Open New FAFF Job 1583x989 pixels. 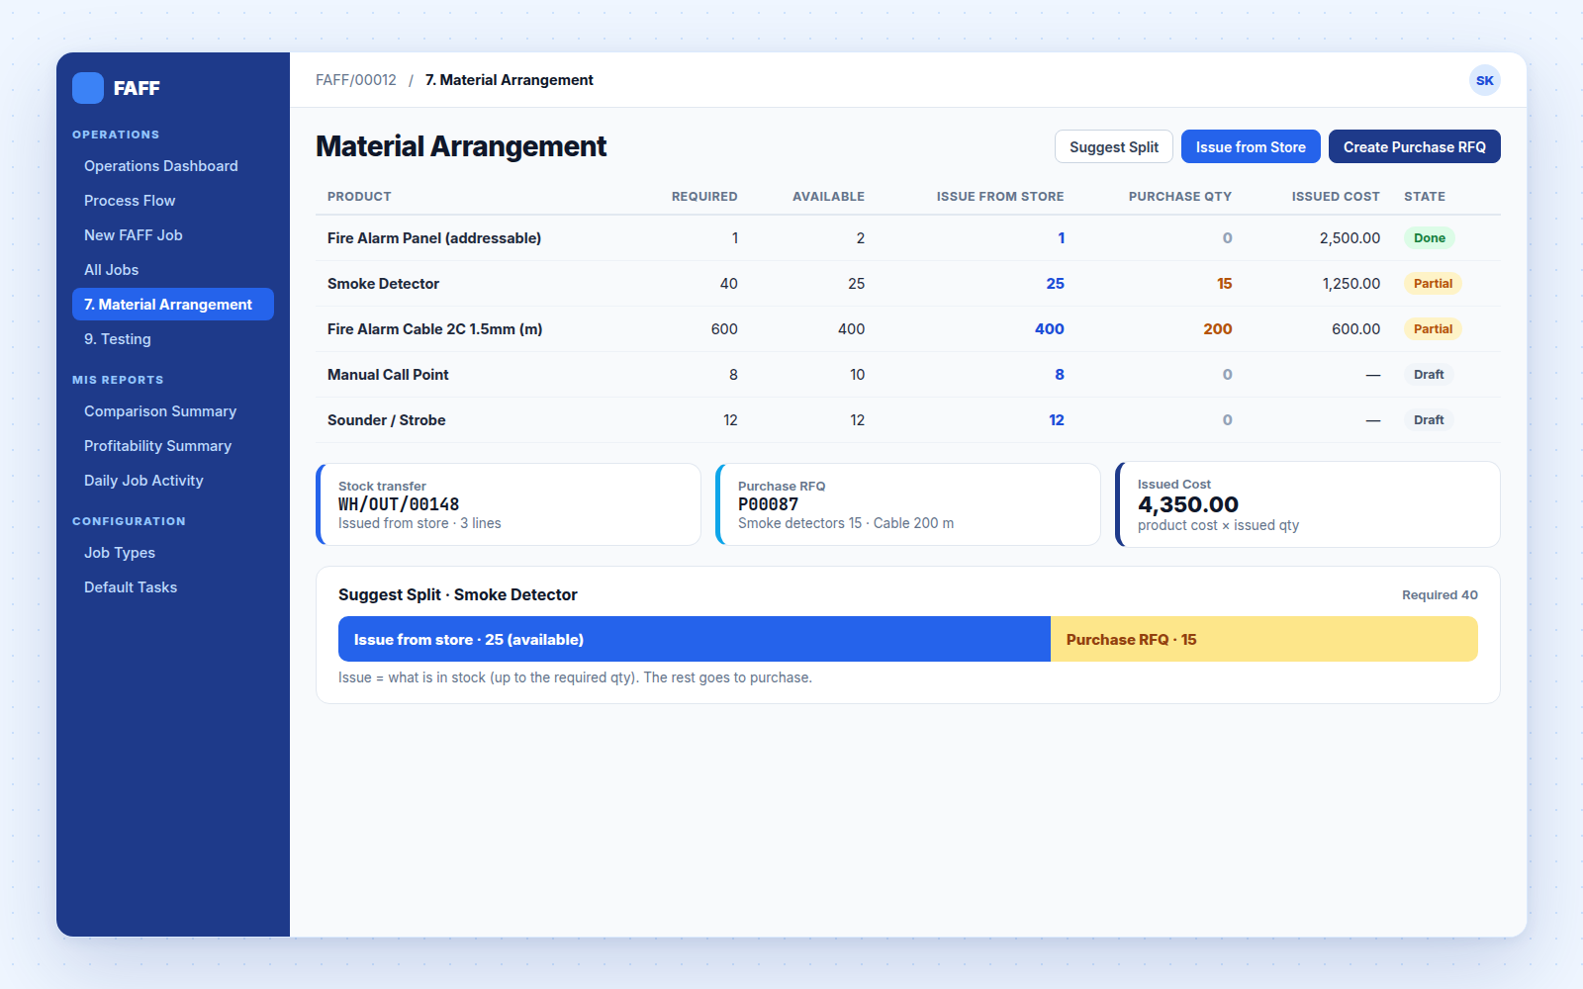pyautogui.click(x=173, y=235)
